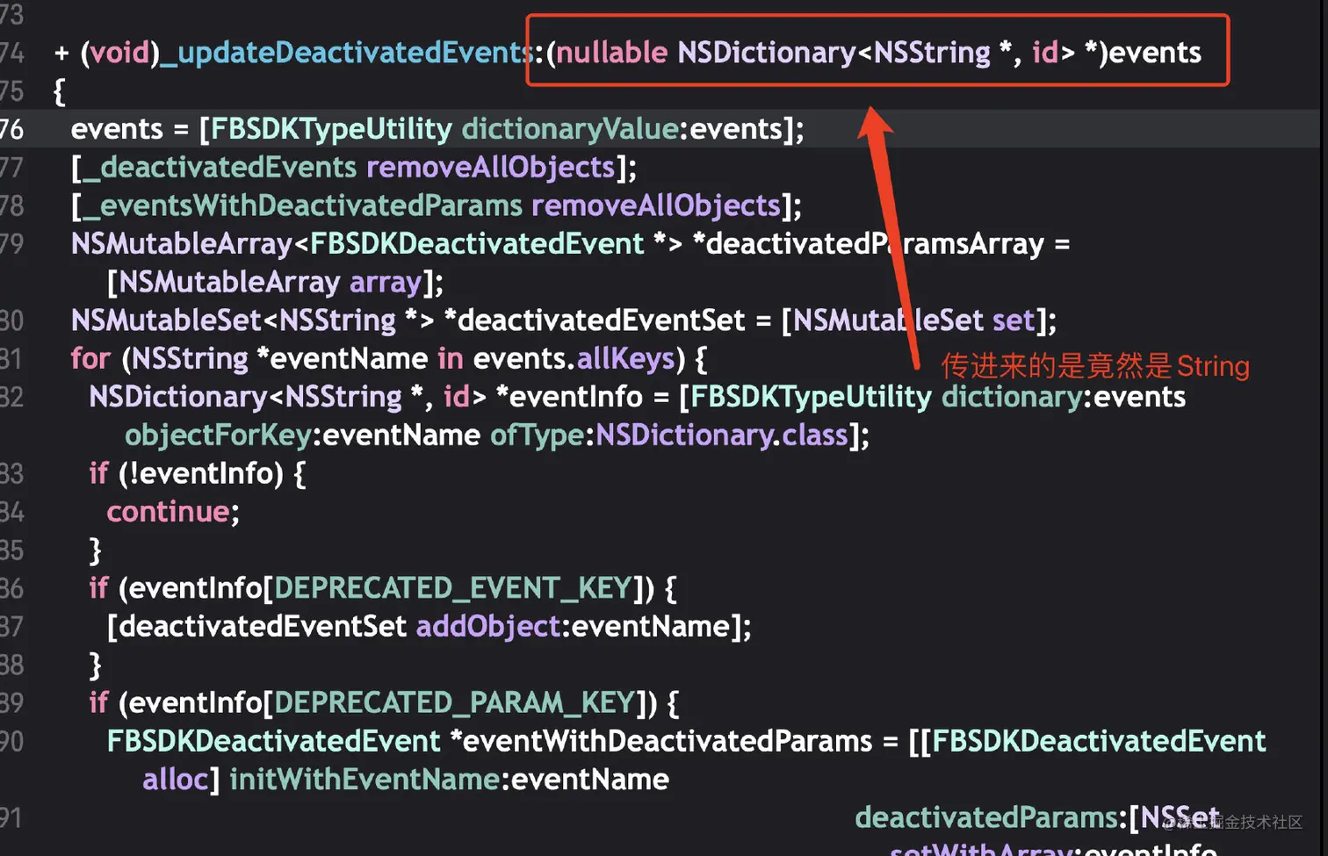Click the in keyword of the for loop
The width and height of the screenshot is (1328, 856).
click(x=451, y=358)
